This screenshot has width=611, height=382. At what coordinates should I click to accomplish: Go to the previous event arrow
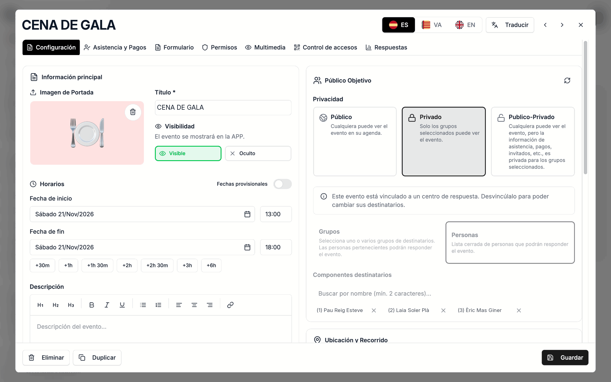(x=545, y=25)
